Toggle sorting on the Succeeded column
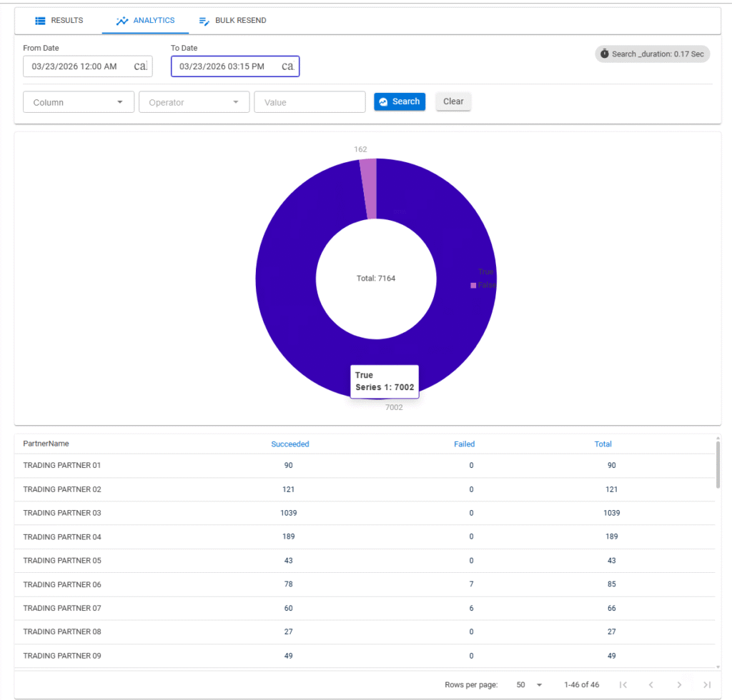 coord(290,444)
